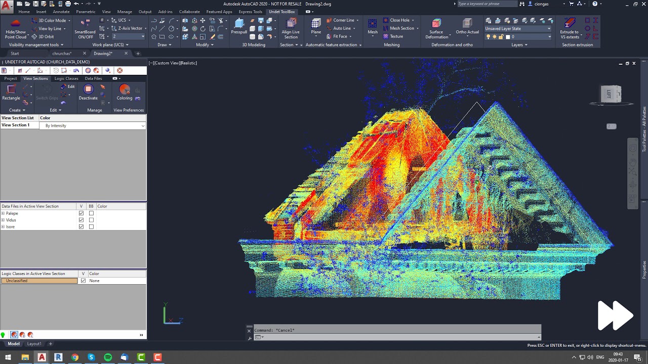Open the Annotate ribbon tab
Viewport: 648px width, 364px height.
click(61, 12)
